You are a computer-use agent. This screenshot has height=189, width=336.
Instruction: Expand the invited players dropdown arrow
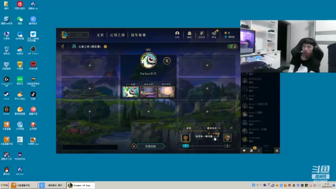(x=231, y=128)
